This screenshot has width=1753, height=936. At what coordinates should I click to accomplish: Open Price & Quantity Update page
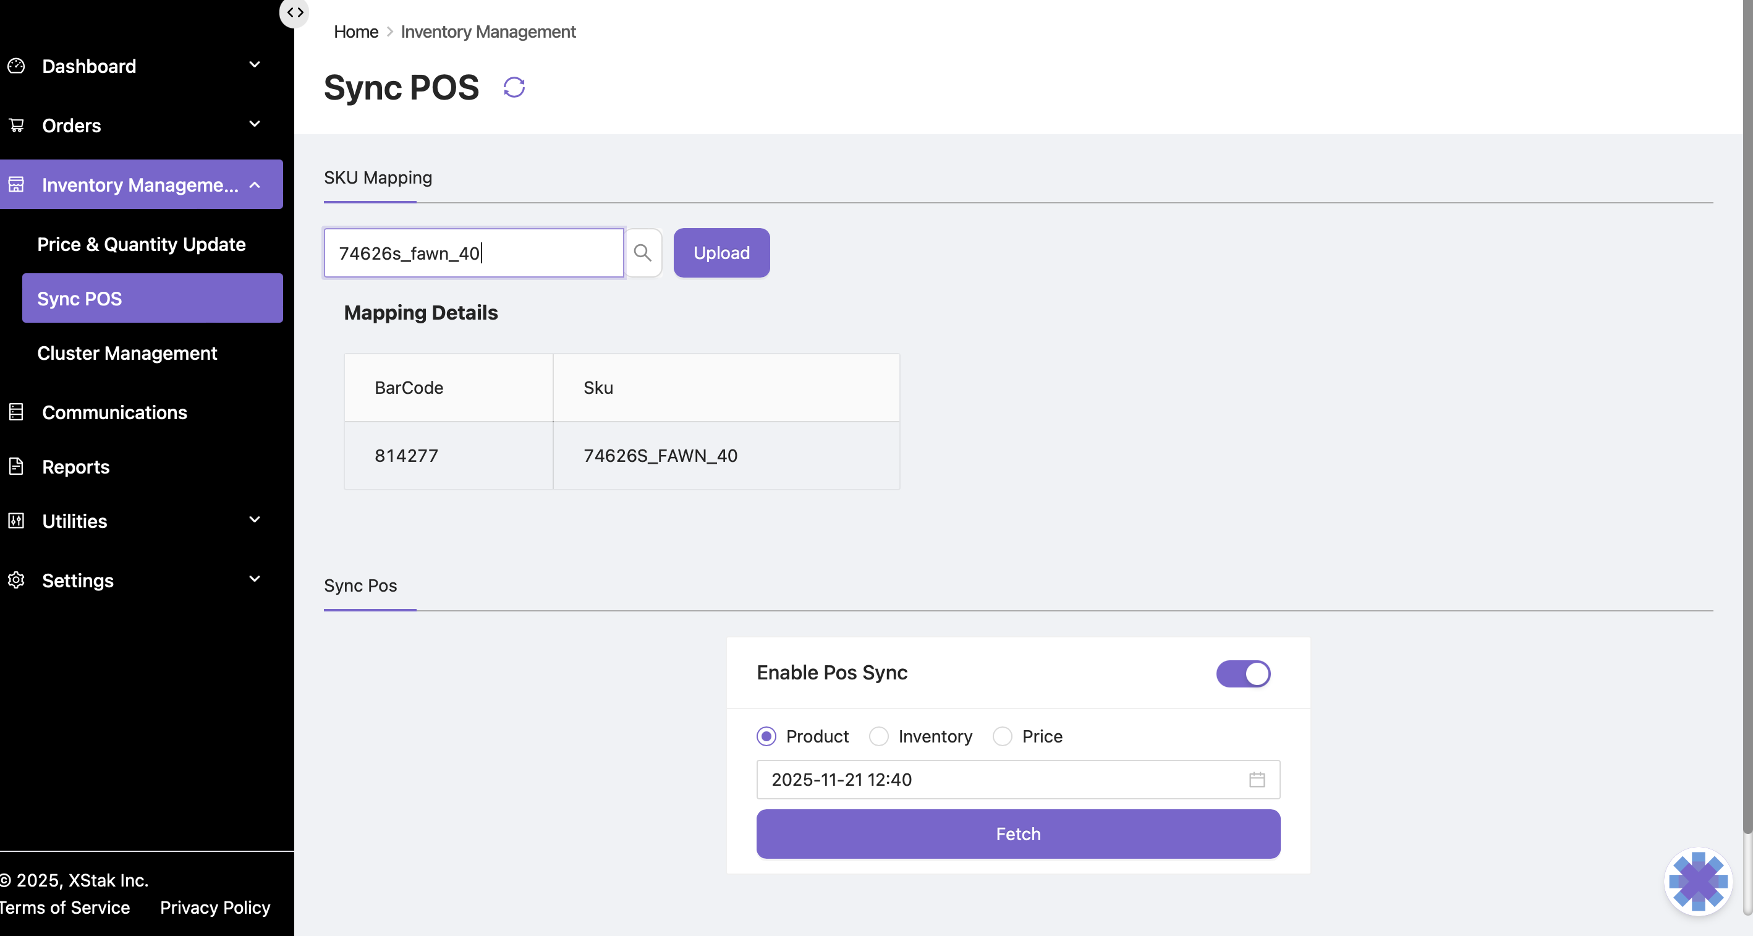142,244
